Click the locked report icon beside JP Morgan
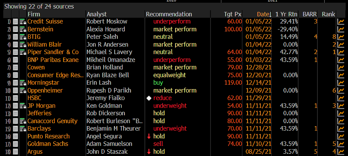Image resolution: width=348 pixels, height=156 pixels. [x=23, y=106]
